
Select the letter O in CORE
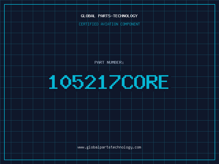click(139, 82)
